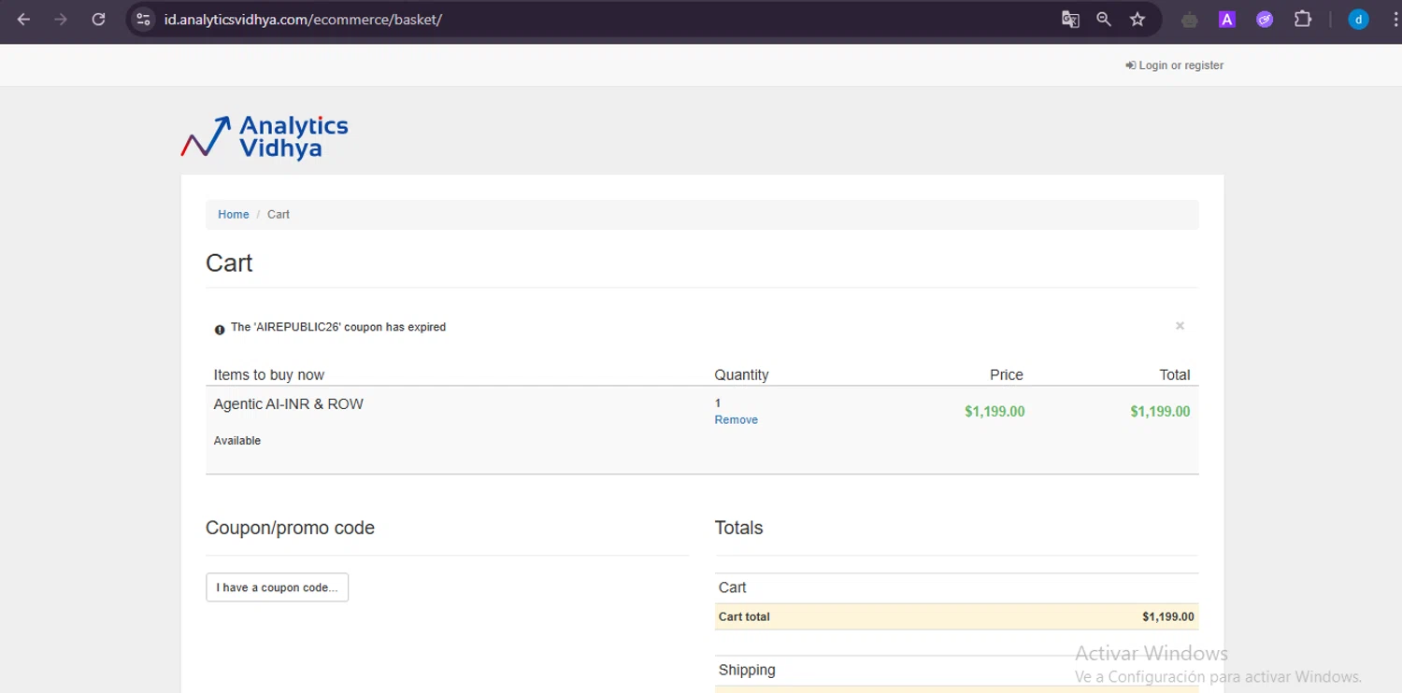Click the 'Cart' page heading
This screenshot has width=1402, height=693.
click(x=229, y=263)
